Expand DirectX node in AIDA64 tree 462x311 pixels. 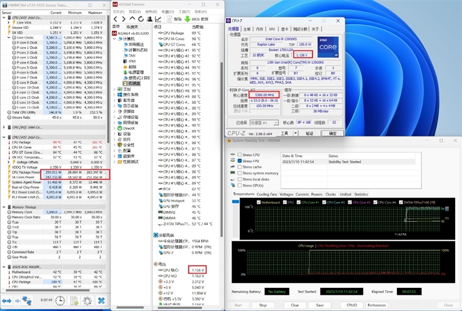(x=114, y=129)
